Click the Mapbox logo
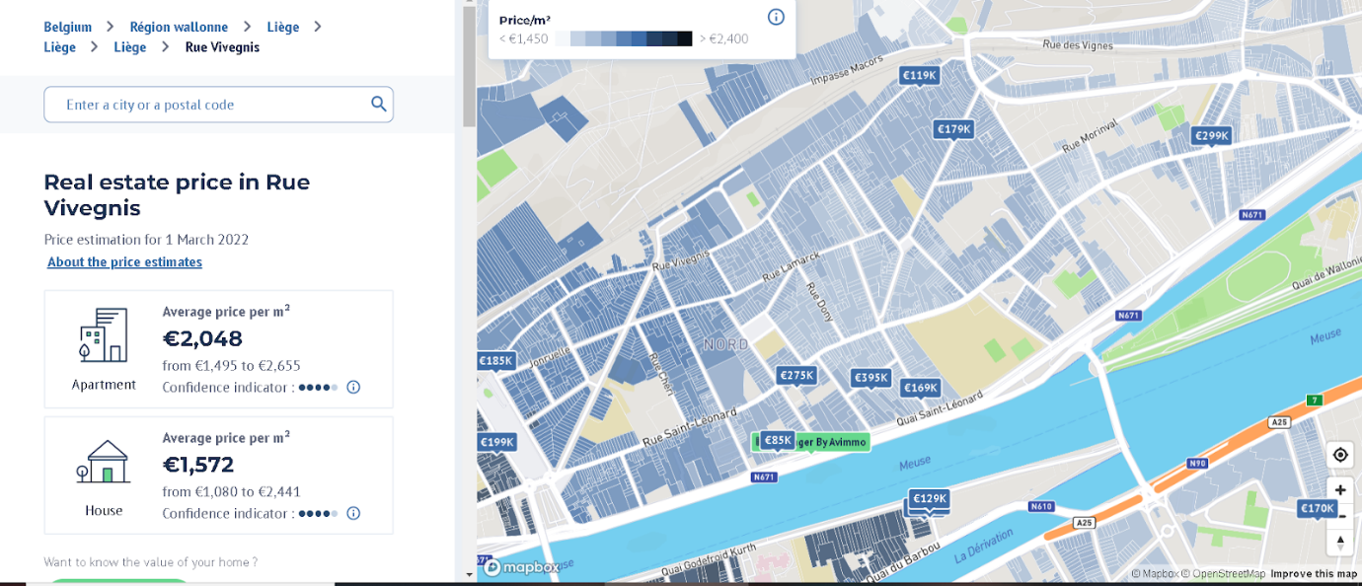The width and height of the screenshot is (1362, 586). (x=521, y=567)
